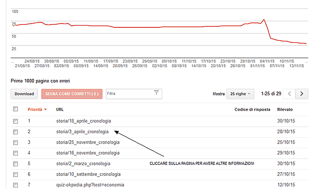Viewport: 314px width, 189px height.
Task: Check the box for quiz-okpedia.php?test=economia
Action: point(15,185)
